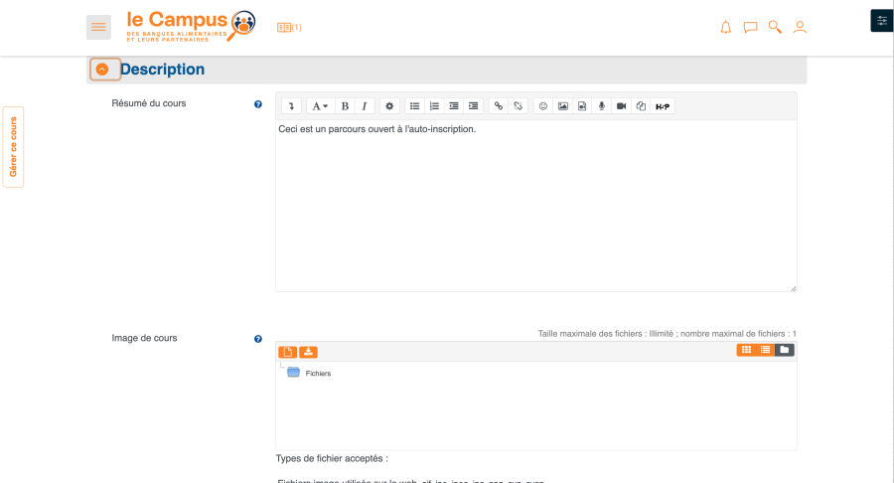Switch file manager to icon grid view
The height and width of the screenshot is (483, 894).
(x=746, y=350)
